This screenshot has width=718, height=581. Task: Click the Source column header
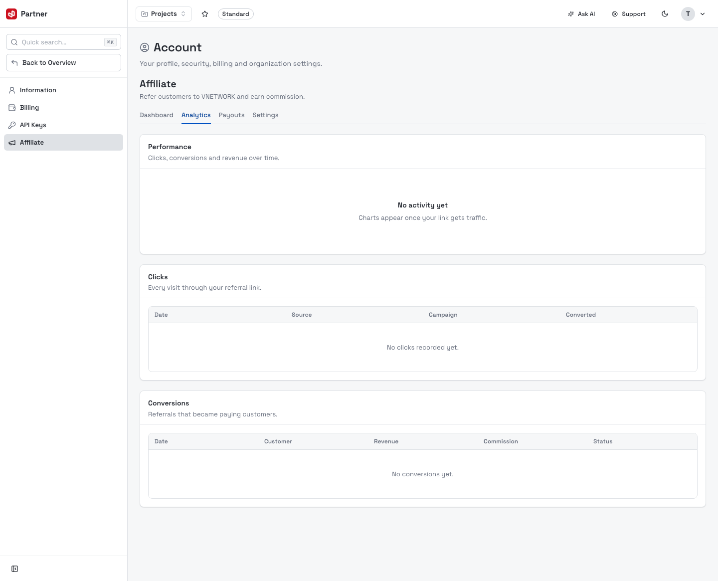[x=302, y=315]
